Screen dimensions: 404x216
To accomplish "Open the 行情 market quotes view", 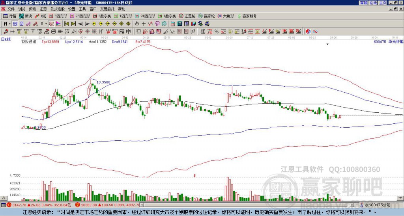I will tap(9, 16).
